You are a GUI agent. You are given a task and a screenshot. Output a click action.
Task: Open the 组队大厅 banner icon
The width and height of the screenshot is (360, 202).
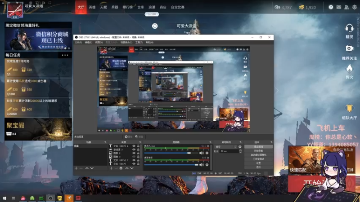tap(349, 108)
